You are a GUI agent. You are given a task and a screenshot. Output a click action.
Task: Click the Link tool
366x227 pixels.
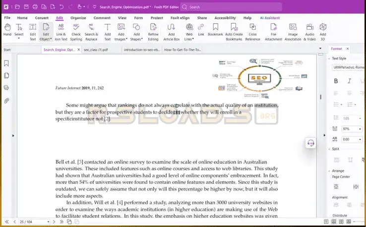[x=201, y=30]
